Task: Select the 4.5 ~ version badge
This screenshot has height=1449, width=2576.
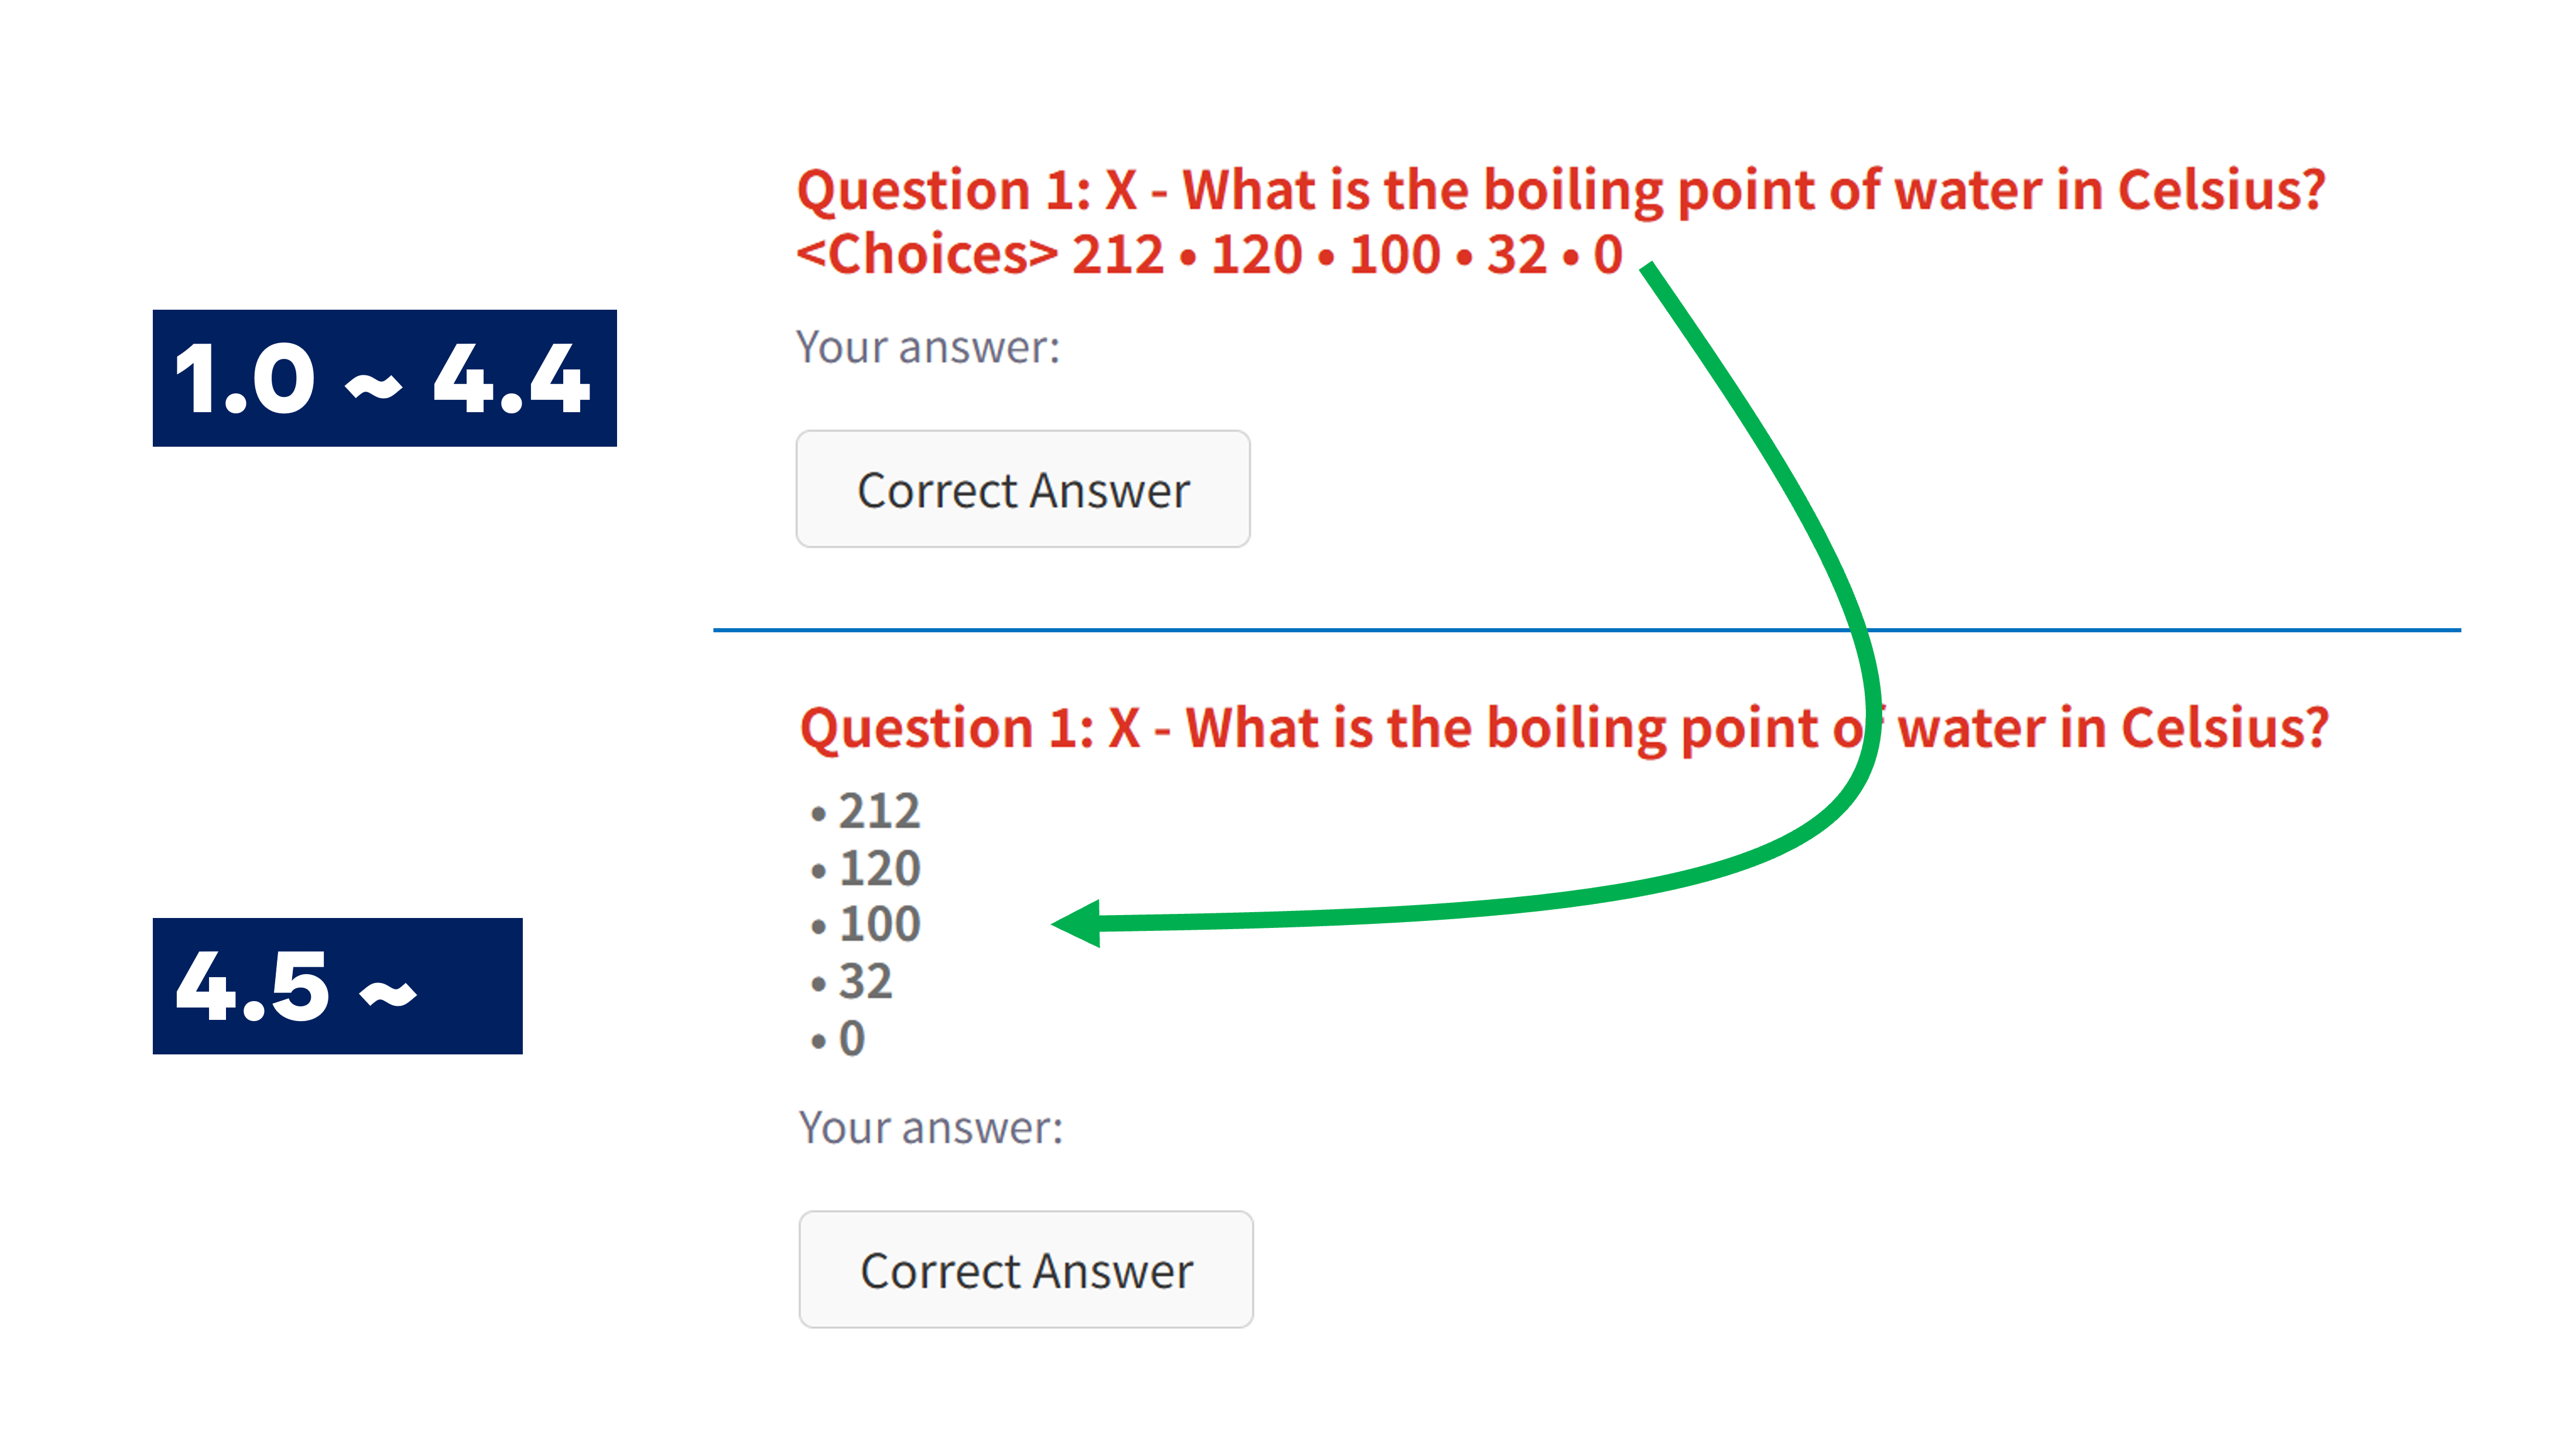Action: point(337,986)
